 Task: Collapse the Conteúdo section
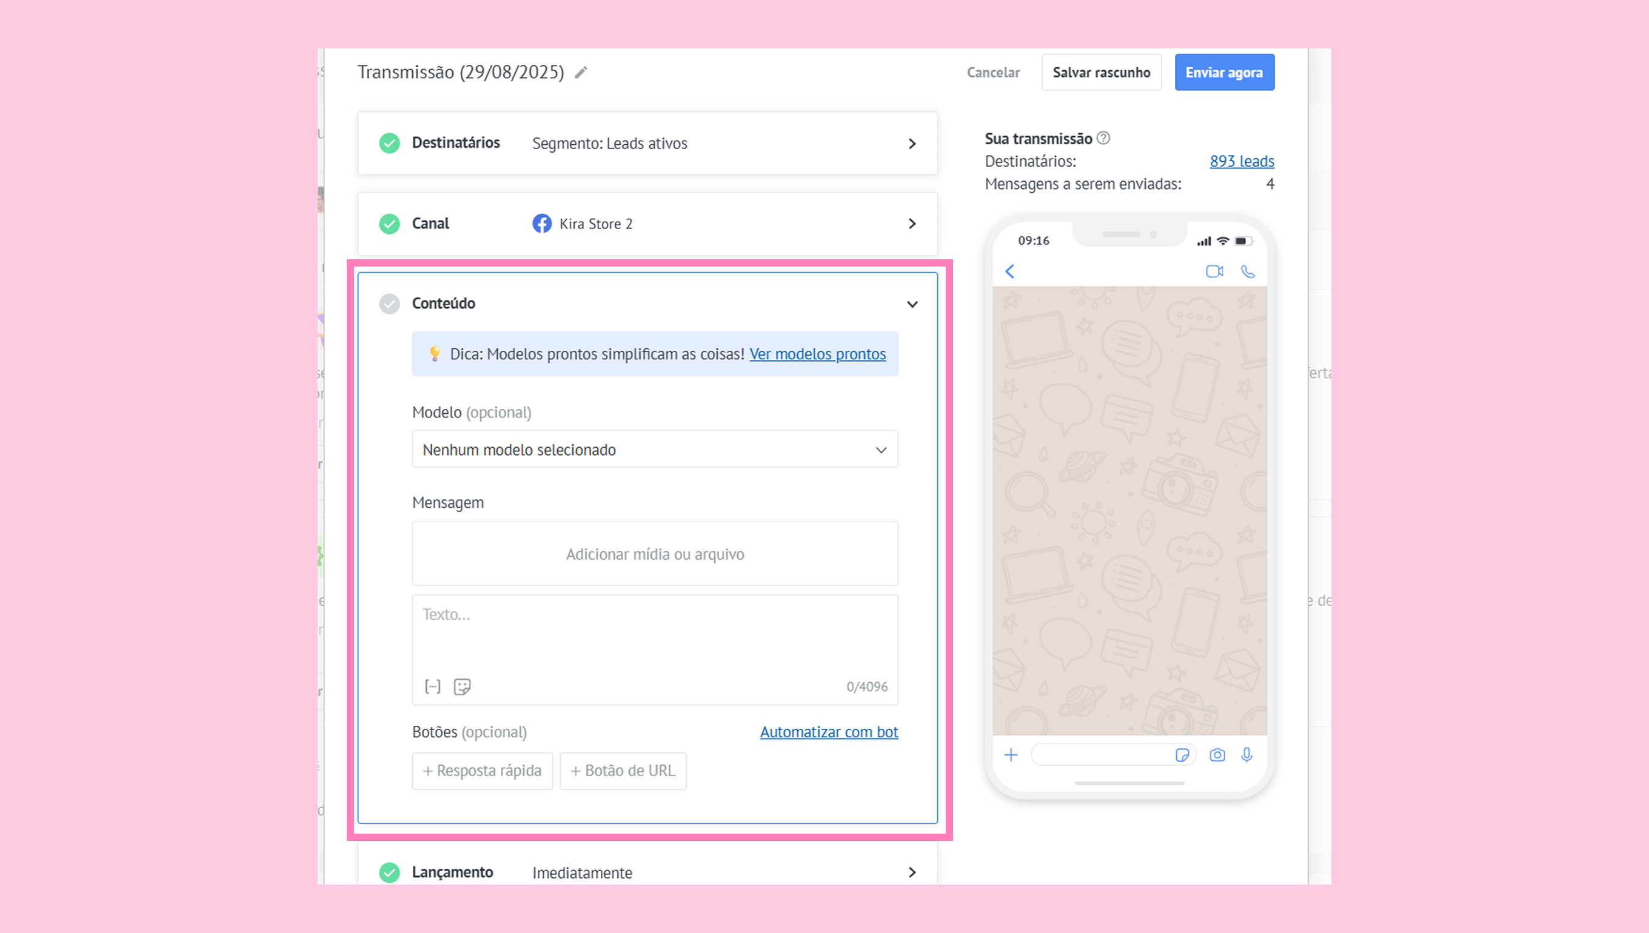coord(912,304)
